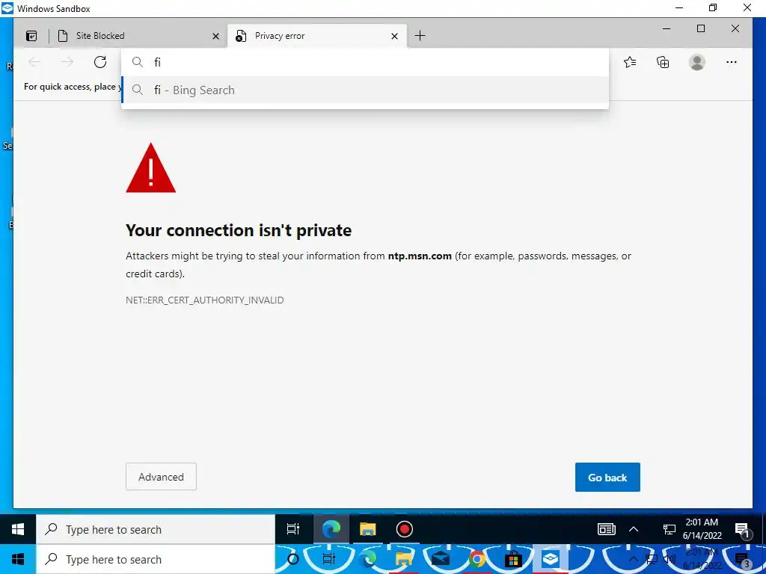Open Task View on the host taskbar

pyautogui.click(x=329, y=559)
